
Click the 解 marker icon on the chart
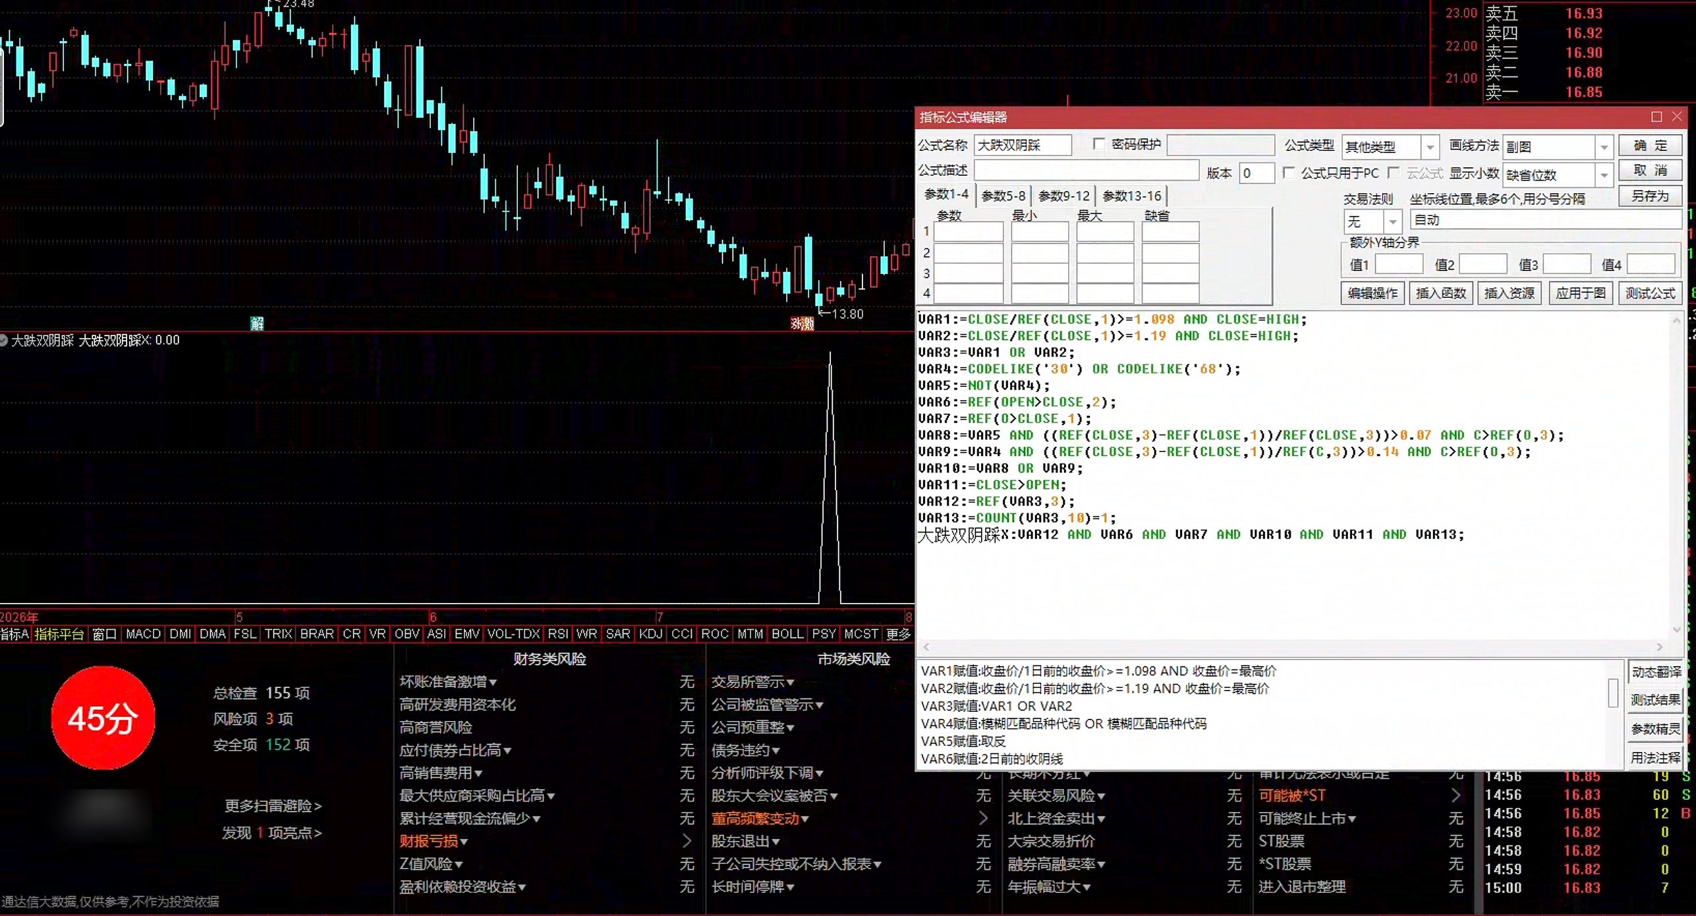click(257, 323)
